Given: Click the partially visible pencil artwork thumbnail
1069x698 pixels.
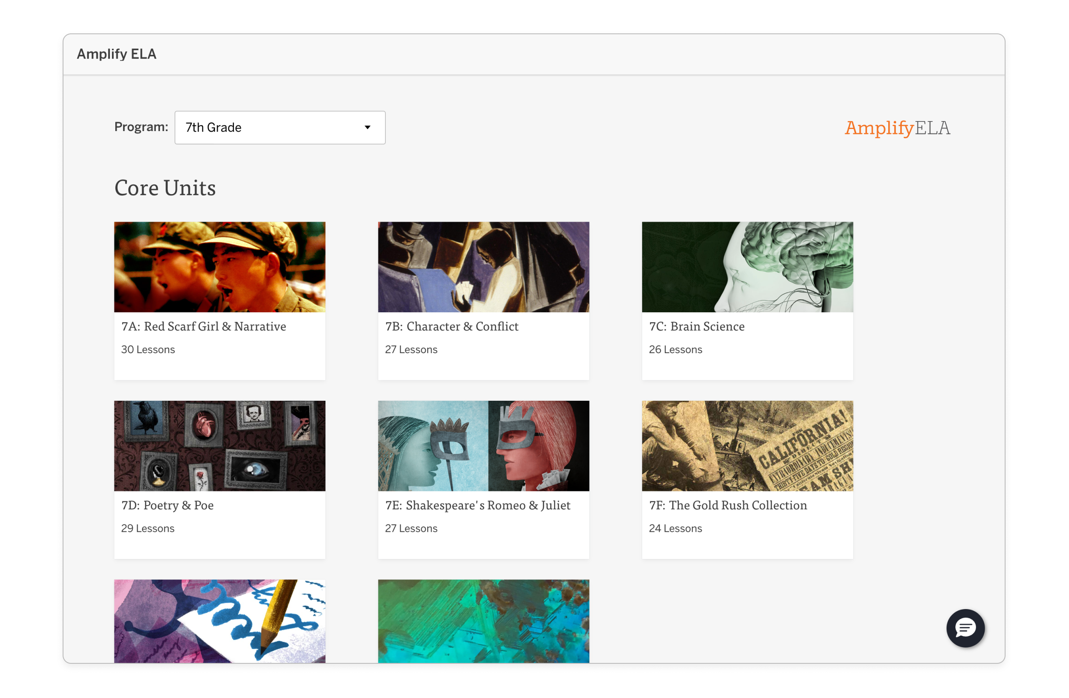Looking at the screenshot, I should [220, 621].
